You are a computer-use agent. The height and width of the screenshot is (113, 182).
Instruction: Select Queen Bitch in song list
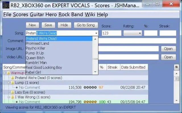coord(59,58)
